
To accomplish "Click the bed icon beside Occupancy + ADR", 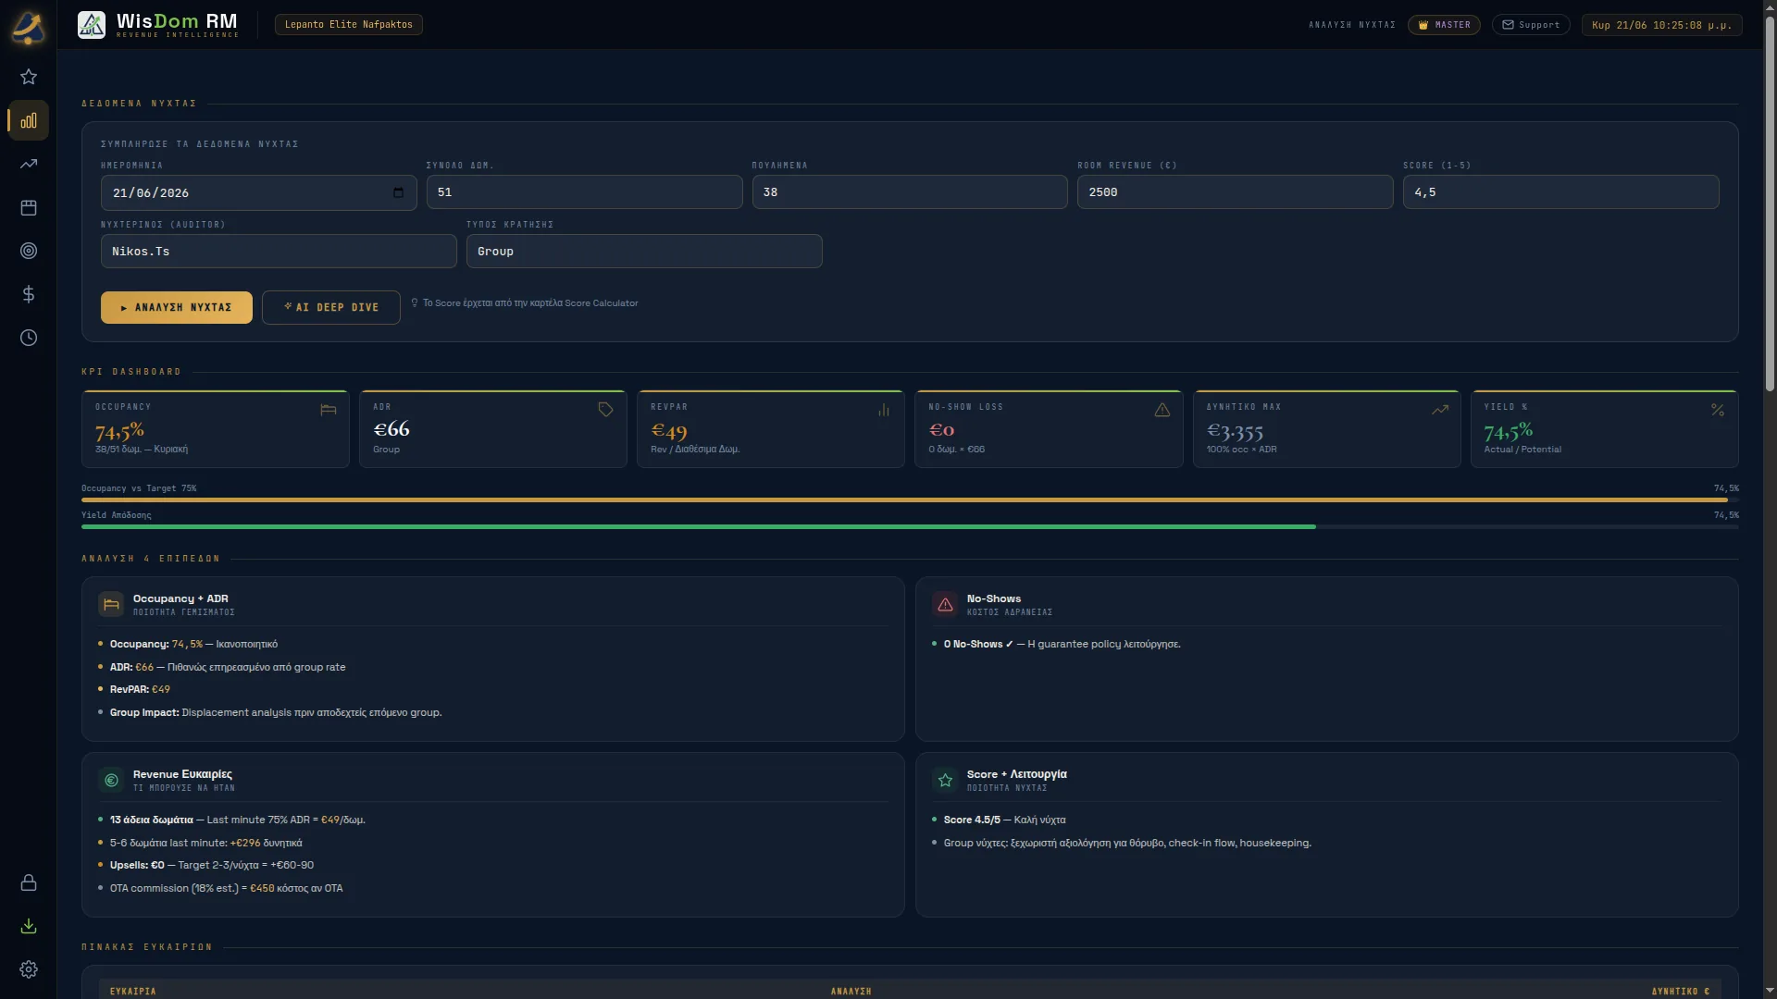I will (111, 605).
